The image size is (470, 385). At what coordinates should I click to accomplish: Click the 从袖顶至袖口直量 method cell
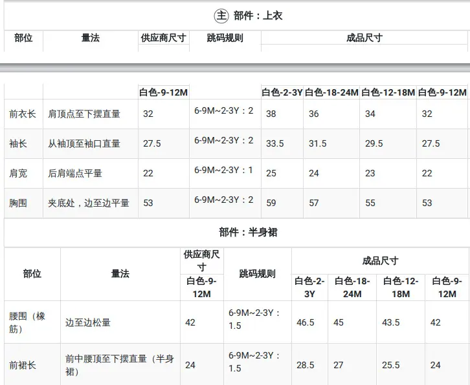(84, 143)
